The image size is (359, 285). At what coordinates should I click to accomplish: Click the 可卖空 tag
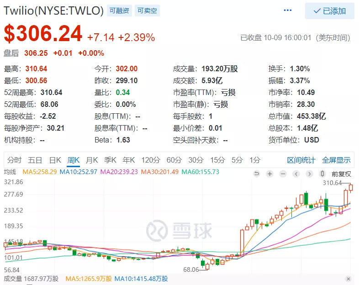tap(147, 11)
